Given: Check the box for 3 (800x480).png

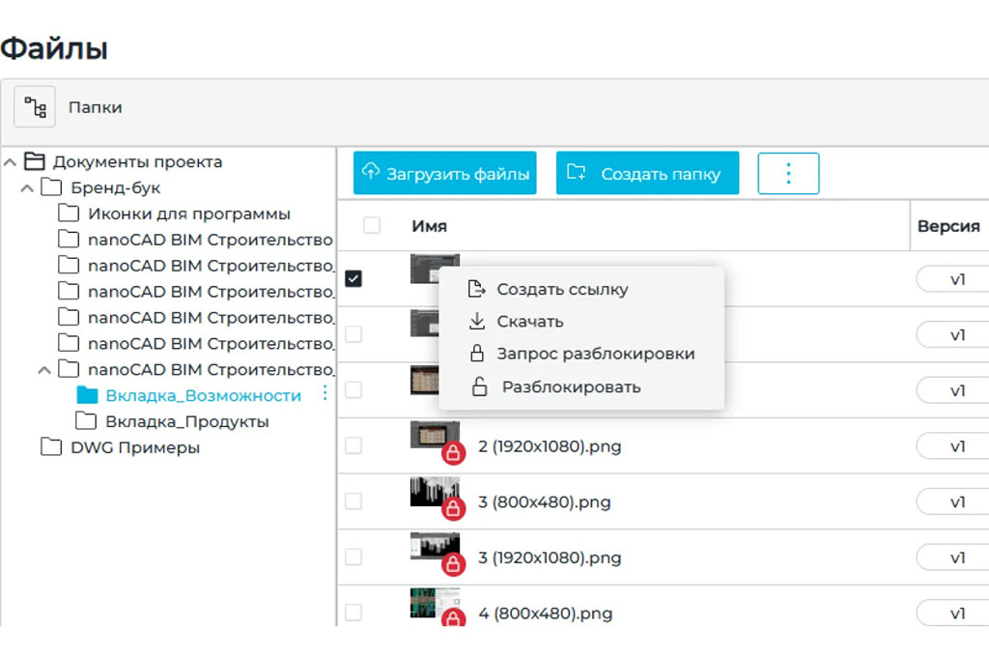Looking at the screenshot, I should click(x=353, y=501).
